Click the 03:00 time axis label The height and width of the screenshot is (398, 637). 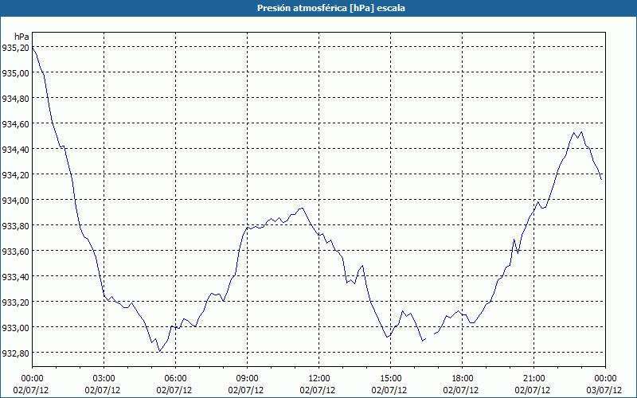104,378
